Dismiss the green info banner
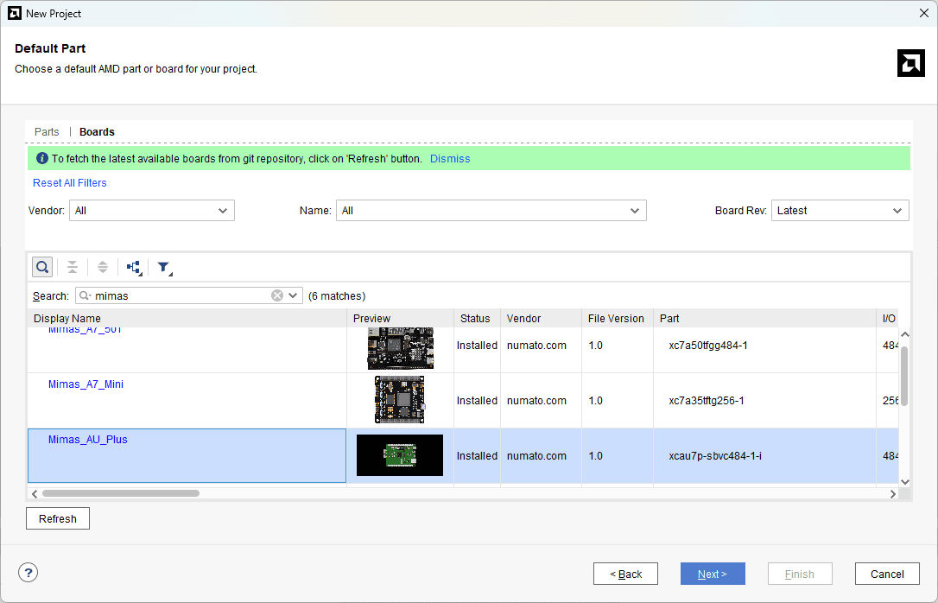938x603 pixels. (x=450, y=159)
